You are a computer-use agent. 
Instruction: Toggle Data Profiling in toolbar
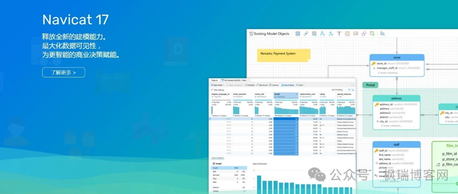(288, 85)
